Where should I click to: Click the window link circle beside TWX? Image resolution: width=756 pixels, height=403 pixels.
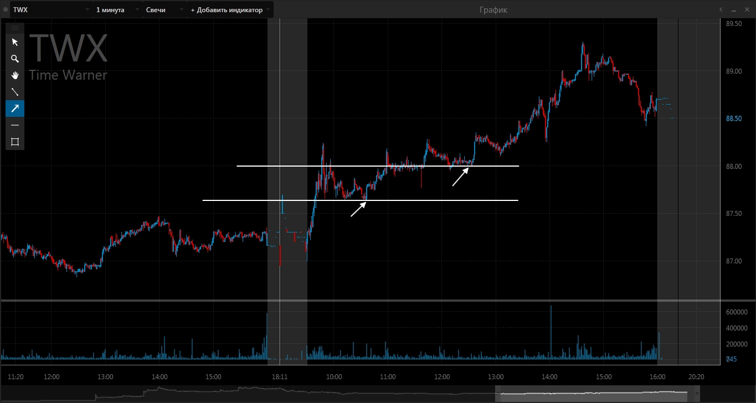tap(6, 10)
